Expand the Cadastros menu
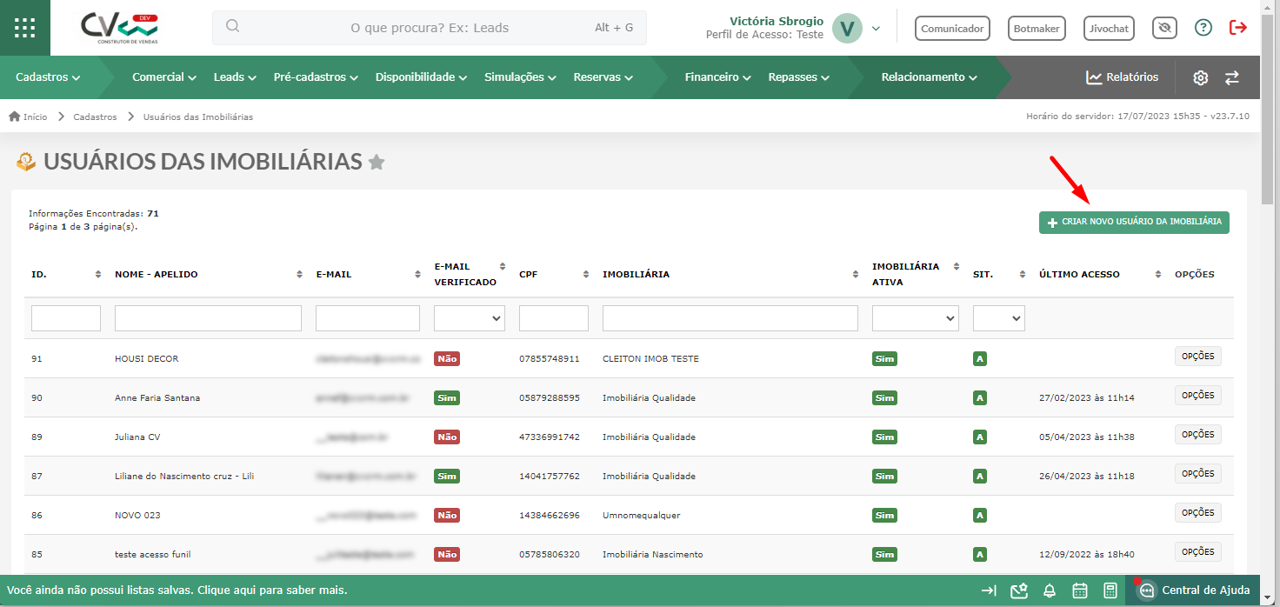This screenshot has height=607, width=1280. click(48, 77)
